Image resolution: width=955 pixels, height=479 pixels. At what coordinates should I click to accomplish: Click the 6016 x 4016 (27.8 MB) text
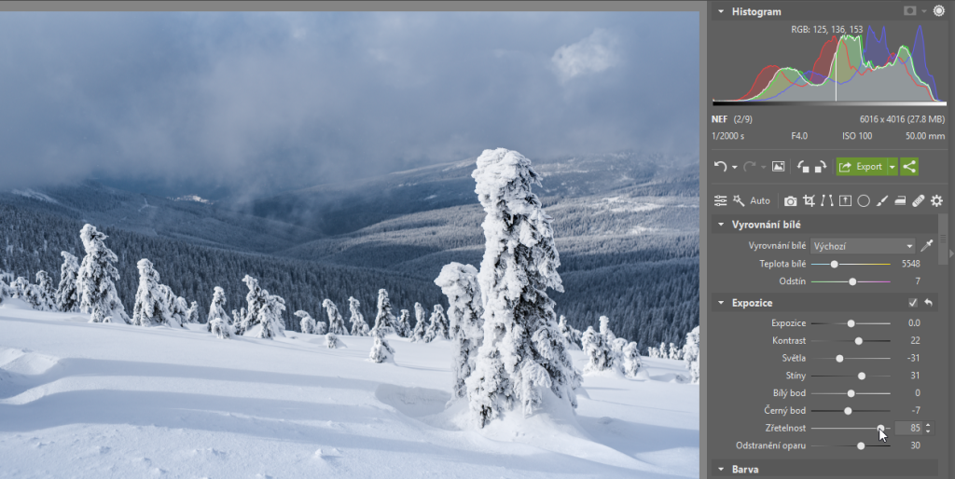point(903,119)
